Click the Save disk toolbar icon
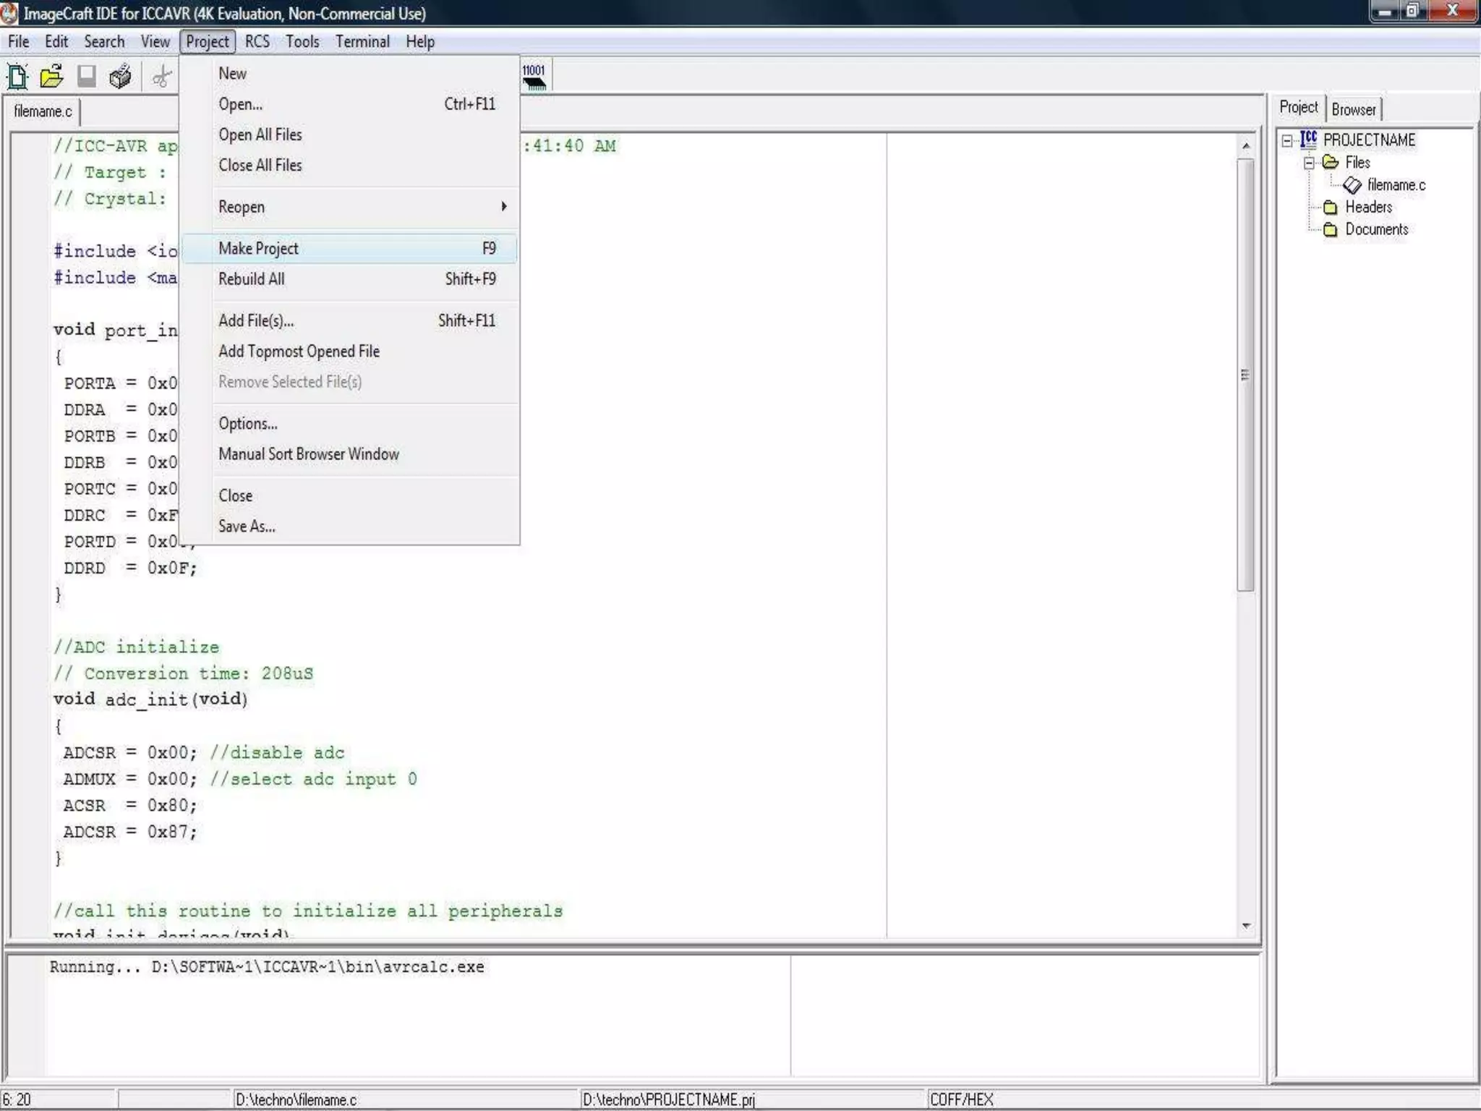 87,76
